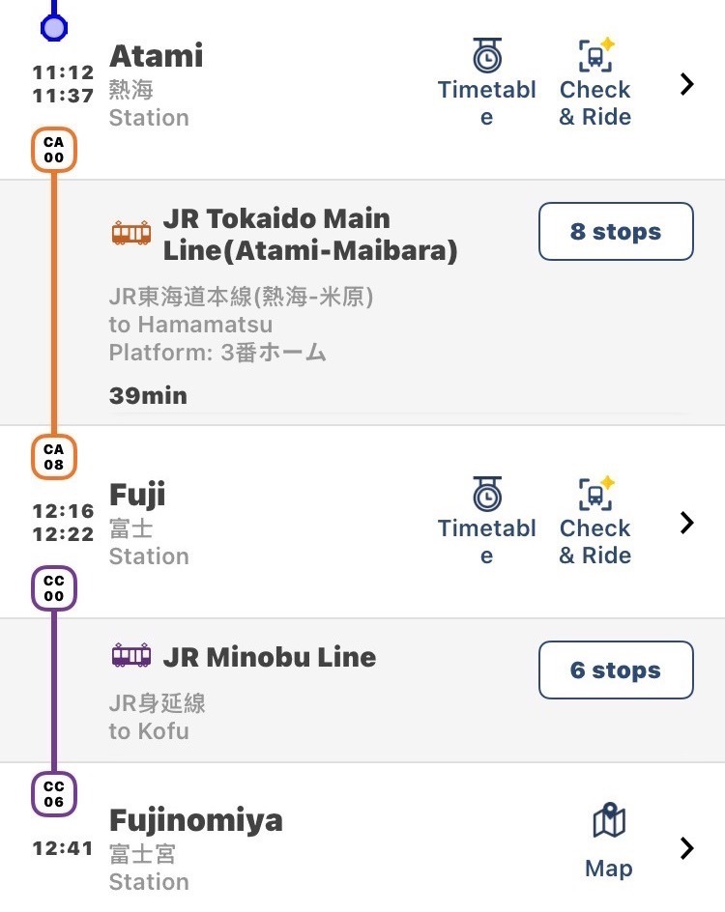Expand the 6 stops list
725x912 pixels.
coord(616,670)
